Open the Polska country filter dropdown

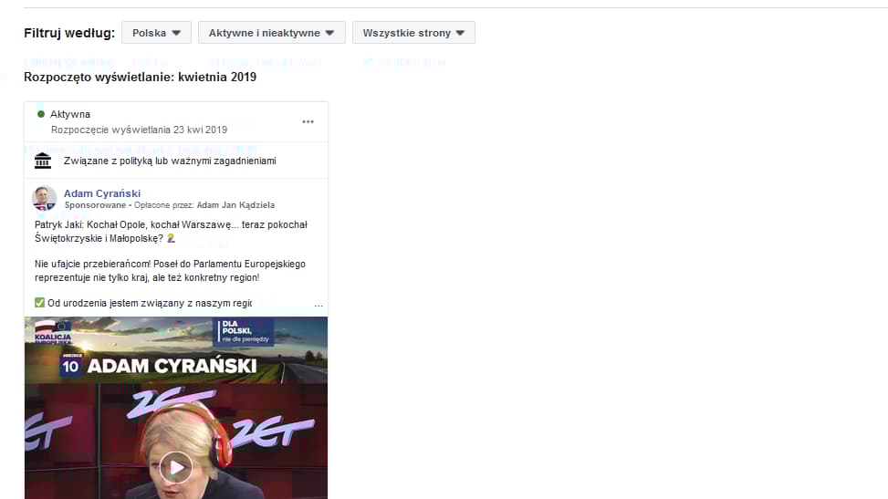[x=156, y=33]
